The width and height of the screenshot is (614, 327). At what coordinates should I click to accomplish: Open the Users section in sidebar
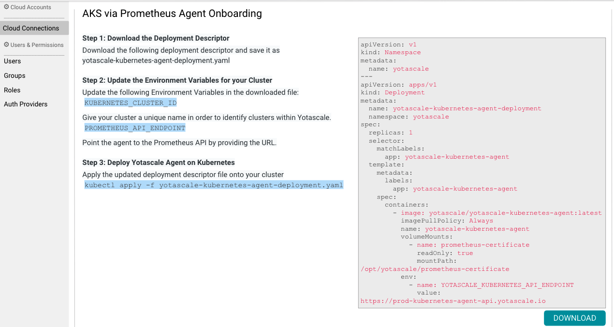click(13, 61)
